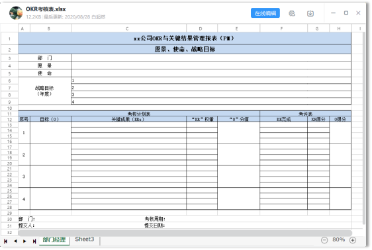The image size is (372, 250).
Task: Click the vertical scrollbar on the right
Action: coord(363,128)
